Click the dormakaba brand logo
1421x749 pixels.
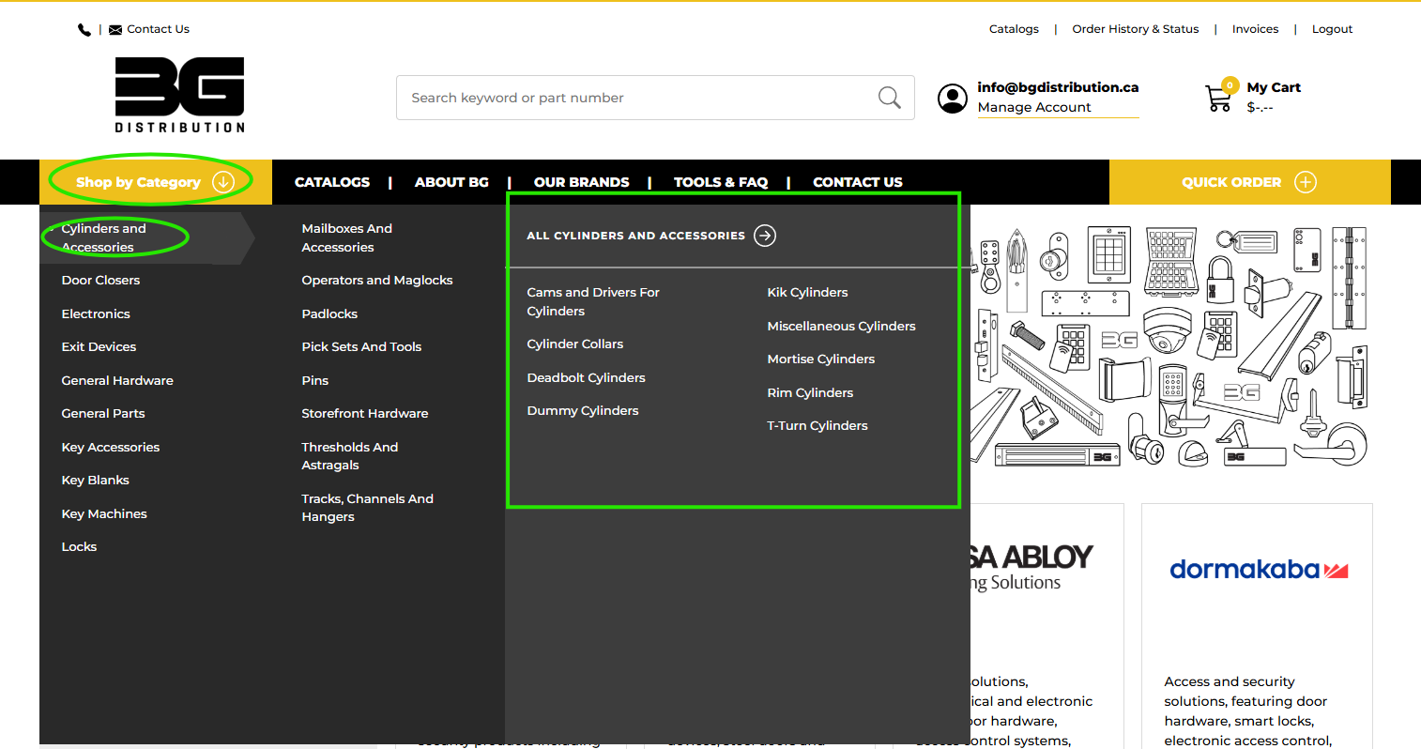click(x=1259, y=570)
